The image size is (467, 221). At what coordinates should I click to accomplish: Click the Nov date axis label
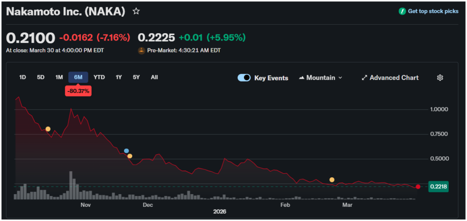click(85, 205)
